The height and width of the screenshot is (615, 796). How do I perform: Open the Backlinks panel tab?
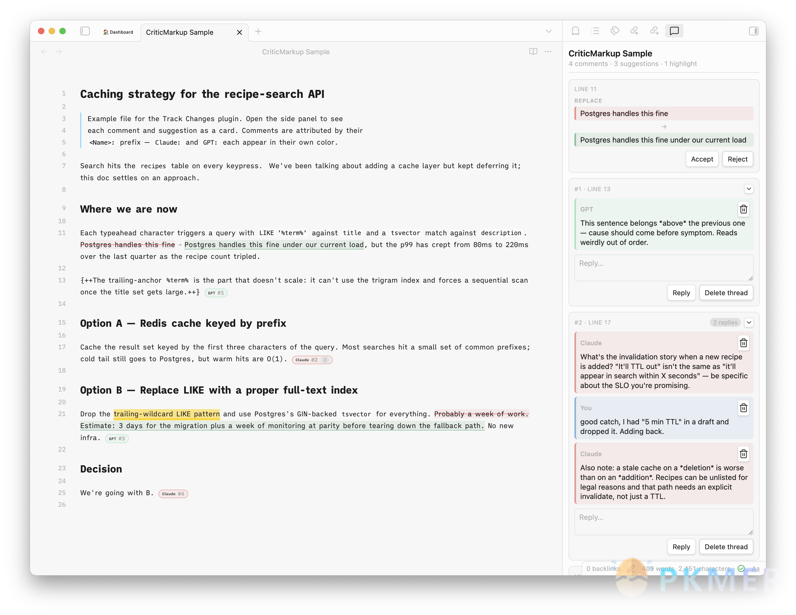[635, 31]
